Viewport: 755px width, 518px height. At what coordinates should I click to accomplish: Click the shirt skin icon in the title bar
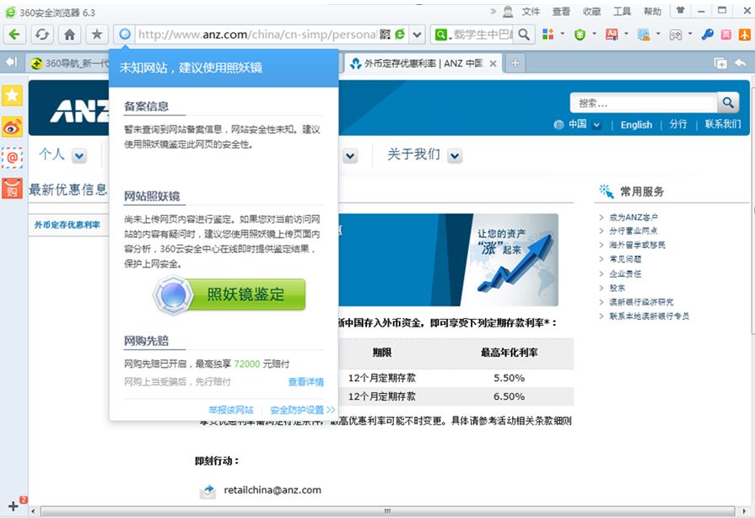[x=681, y=10]
